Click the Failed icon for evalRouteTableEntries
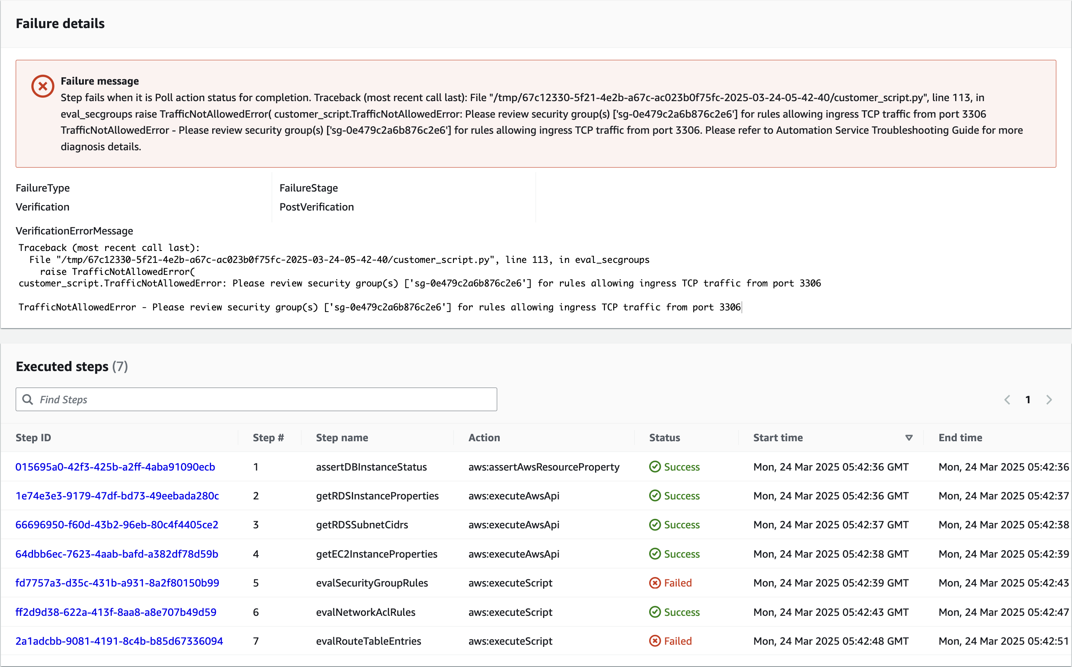This screenshot has width=1072, height=667. (x=655, y=641)
